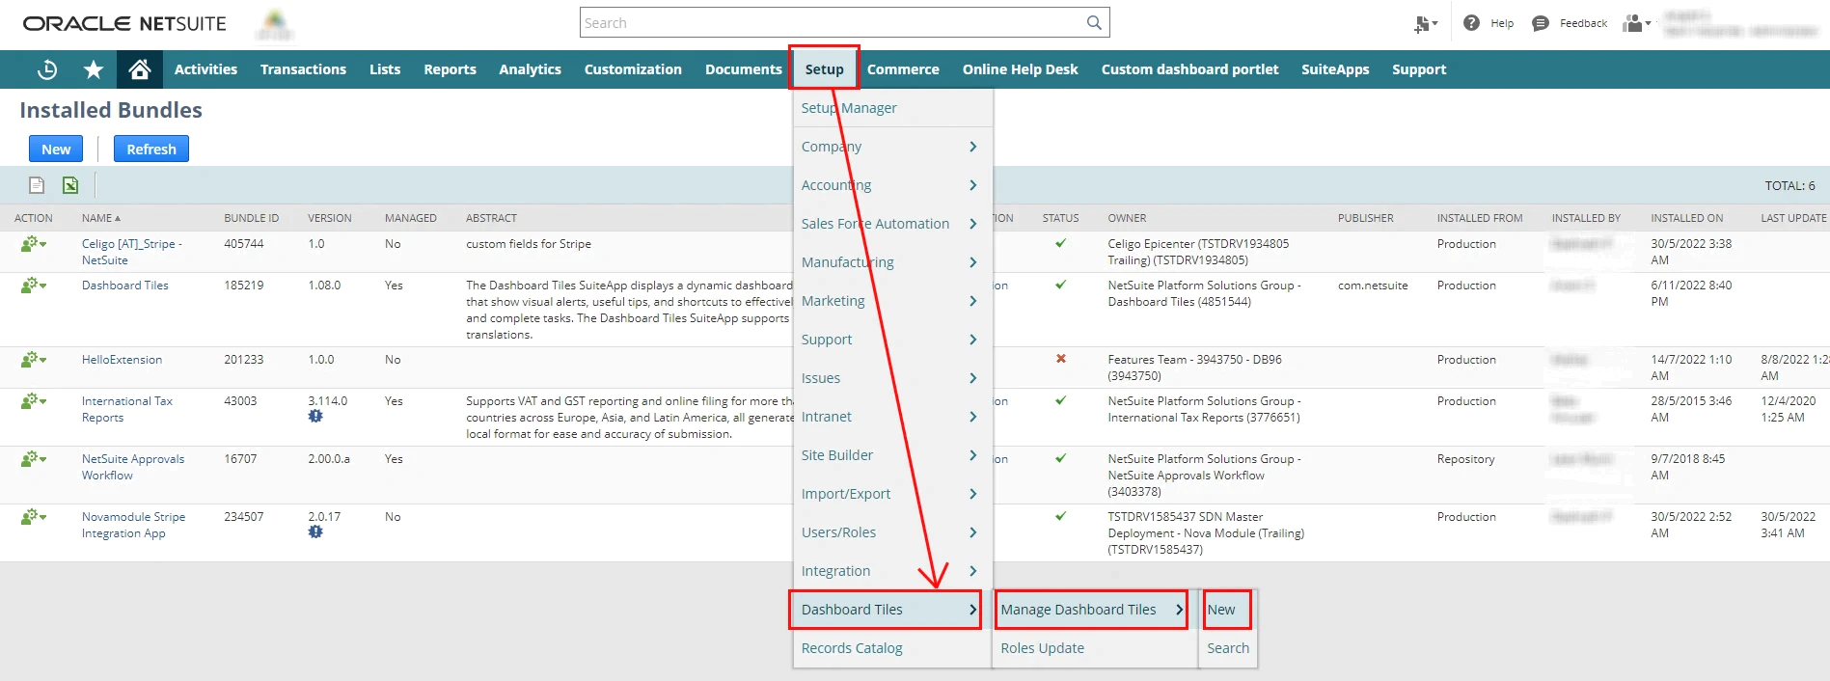
Task: Expand the Site Builder submenu
Action: coord(890,455)
